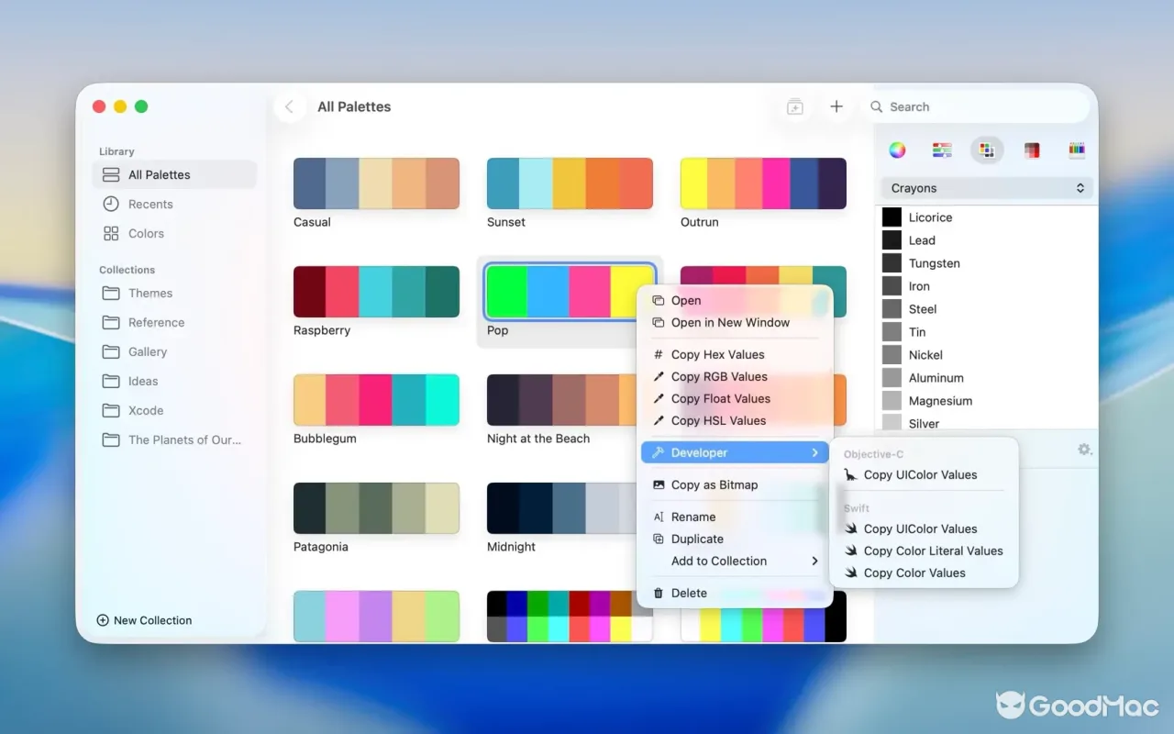The image size is (1174, 734).
Task: Select the Bubblegum palette thumbnail
Action: [x=376, y=400]
